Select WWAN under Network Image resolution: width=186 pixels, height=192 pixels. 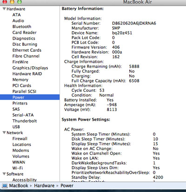(19, 162)
